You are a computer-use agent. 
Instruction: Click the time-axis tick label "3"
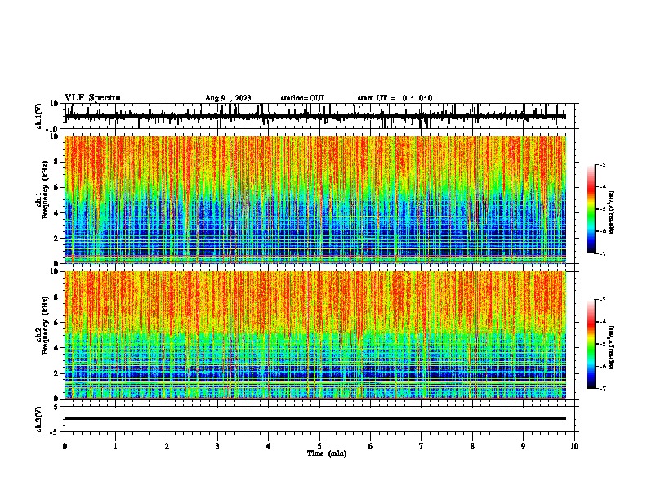[217, 446]
